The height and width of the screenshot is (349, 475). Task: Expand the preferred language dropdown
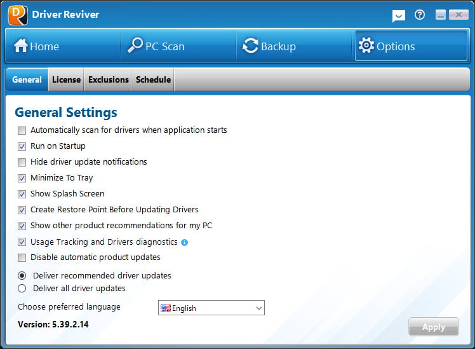pos(211,308)
